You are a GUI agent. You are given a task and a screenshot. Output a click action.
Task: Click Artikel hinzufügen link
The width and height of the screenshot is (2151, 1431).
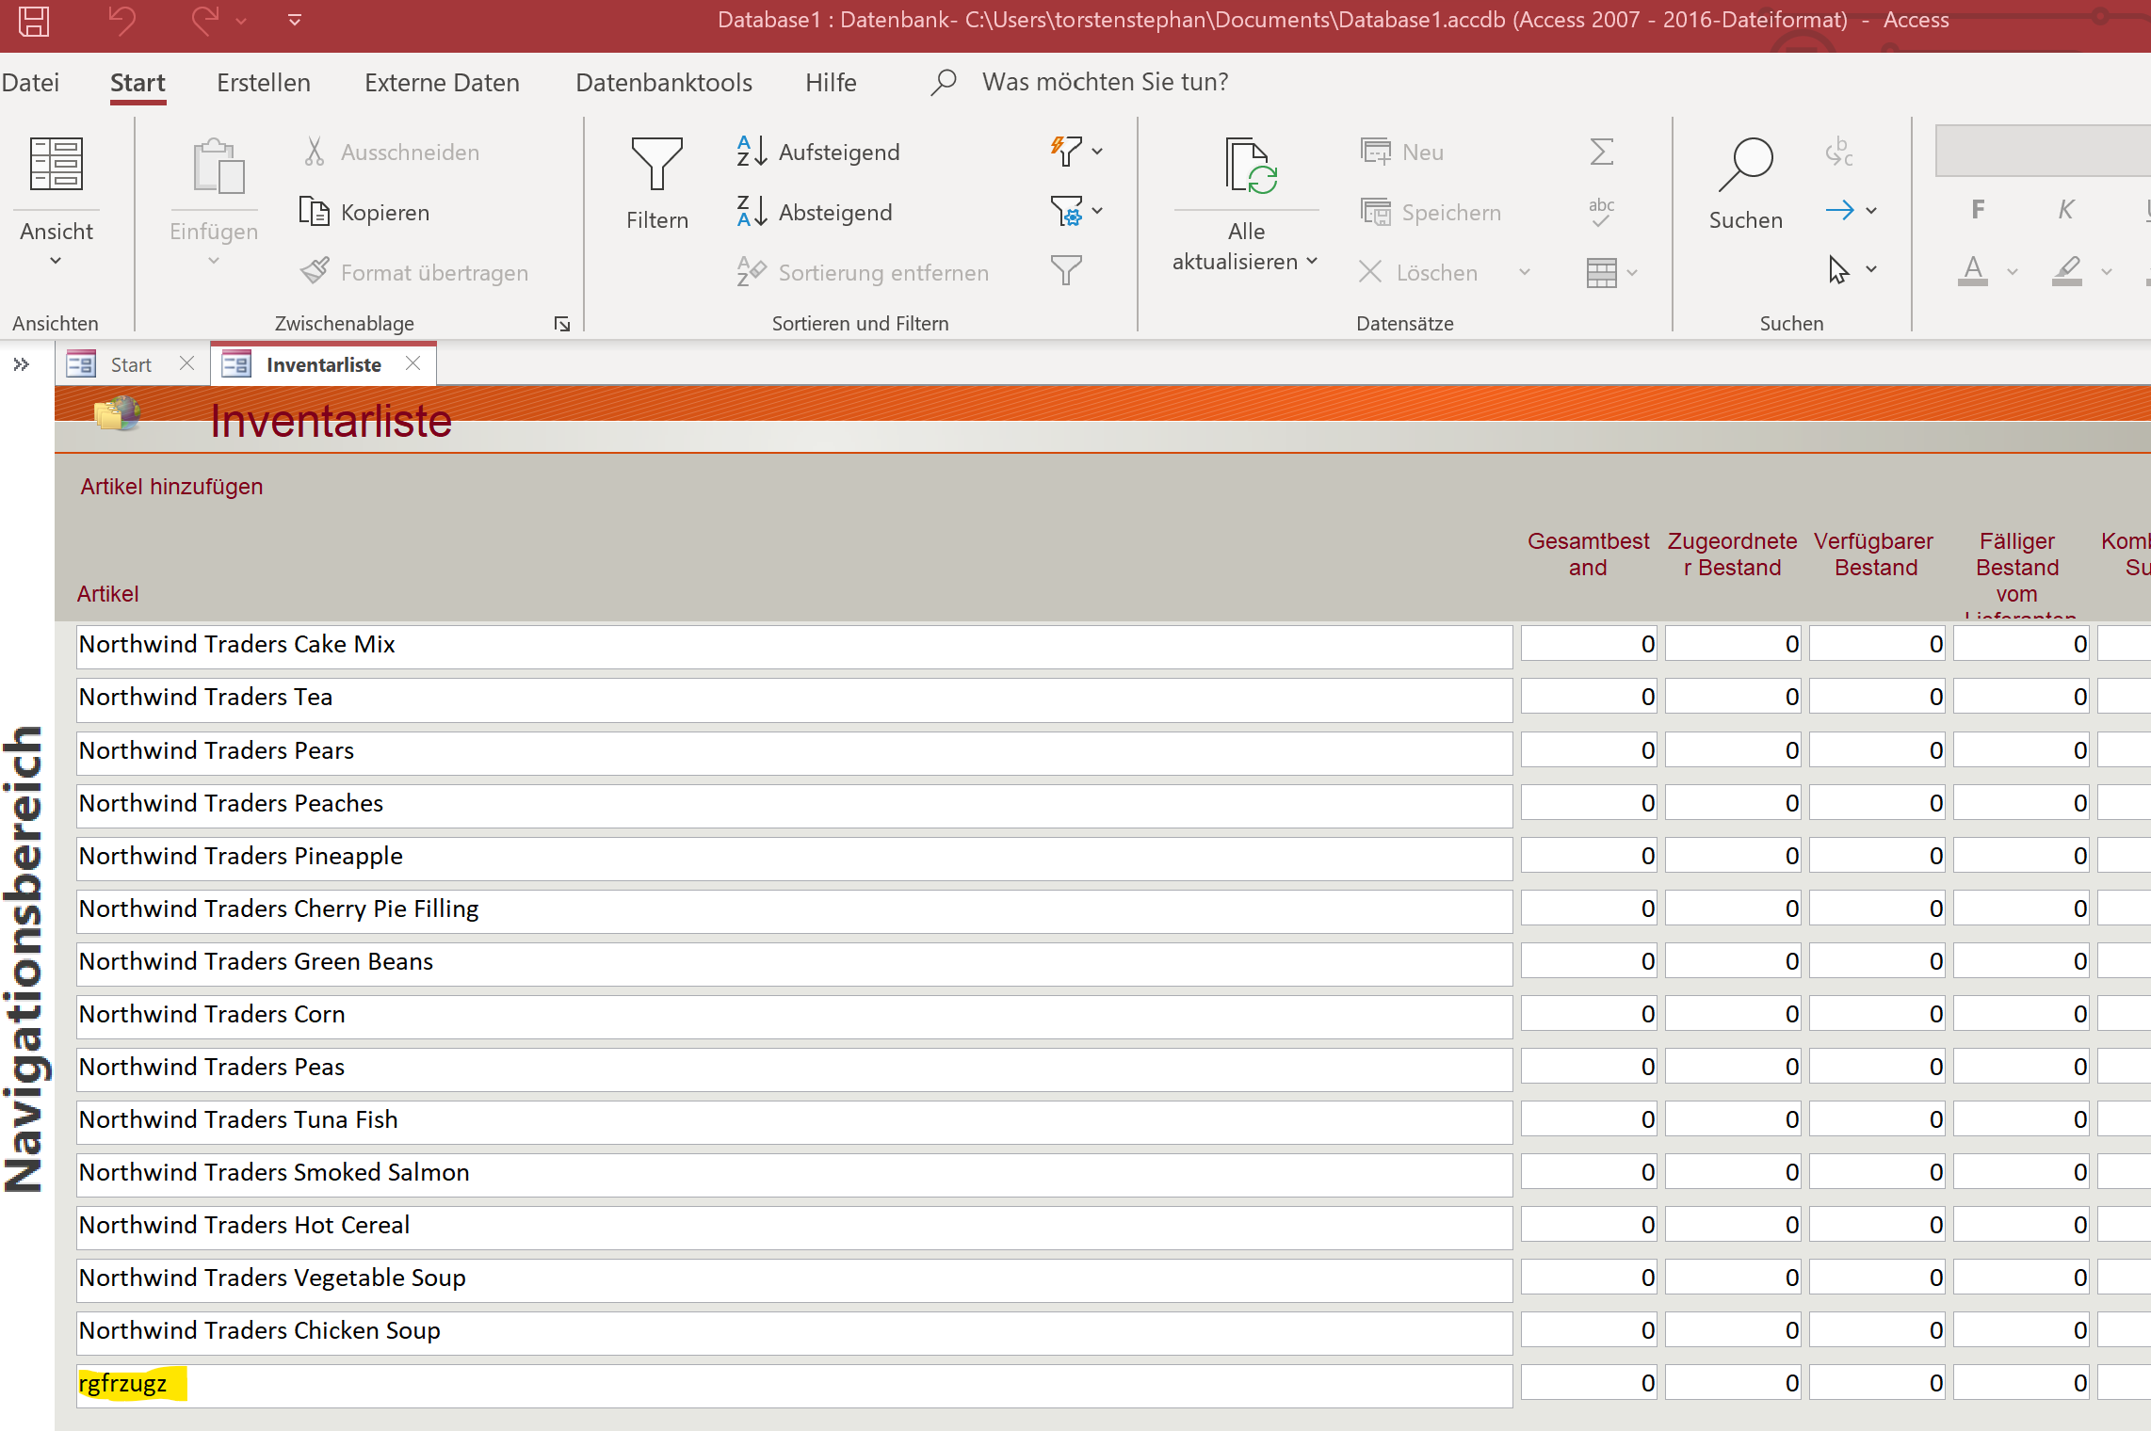pos(171,487)
